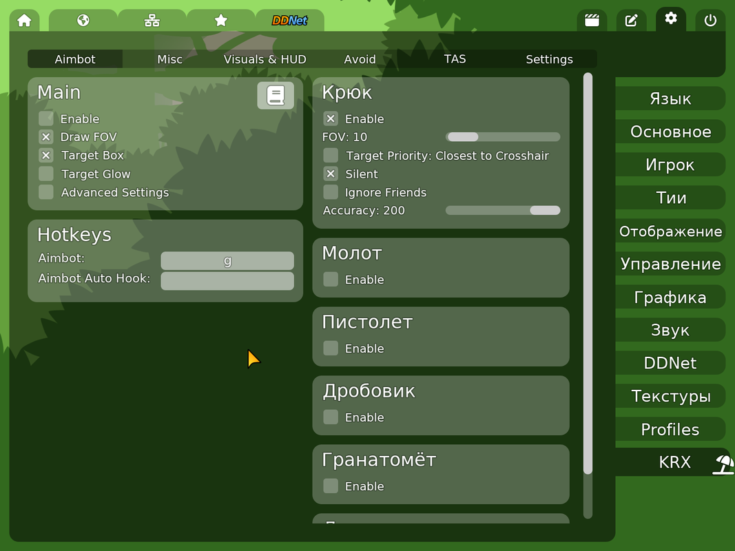Screen dimensions: 735x551
Task: Click the empty Aimbot Auto Hook hotkey field
Action: click(x=227, y=280)
